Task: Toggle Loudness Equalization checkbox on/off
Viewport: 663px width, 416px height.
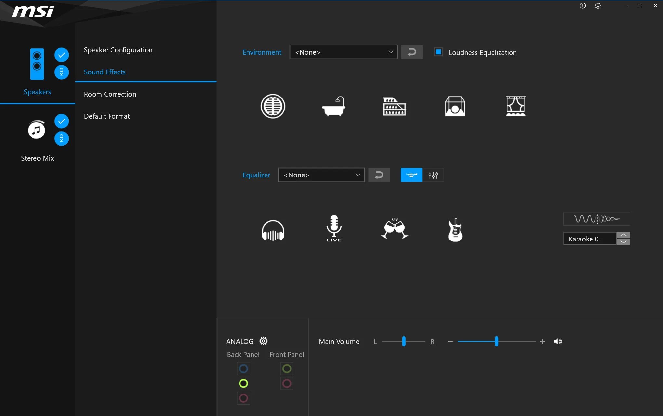Action: coord(438,52)
